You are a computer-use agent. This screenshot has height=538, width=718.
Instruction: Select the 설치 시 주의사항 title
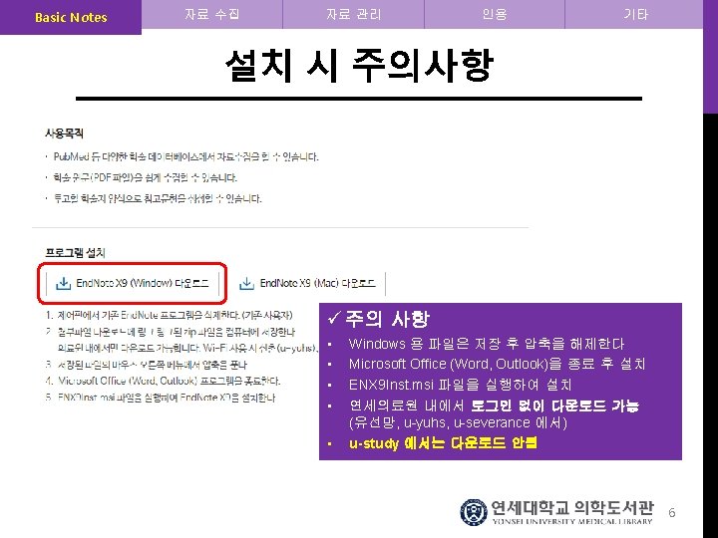[359, 66]
